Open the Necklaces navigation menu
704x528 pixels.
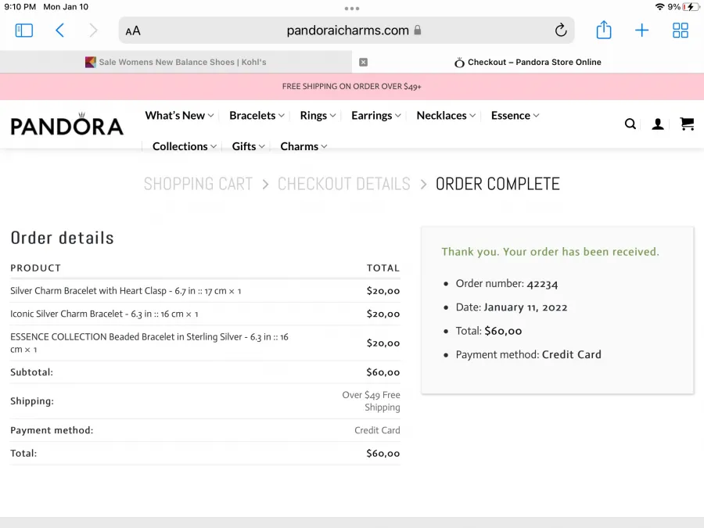point(446,116)
